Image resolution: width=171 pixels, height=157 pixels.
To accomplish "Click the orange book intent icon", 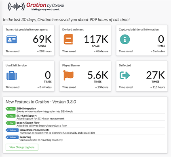I will 68,39.
